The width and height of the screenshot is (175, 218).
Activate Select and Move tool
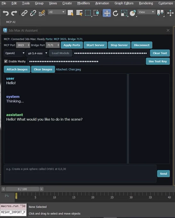(x=107, y=13)
